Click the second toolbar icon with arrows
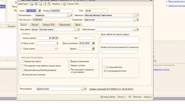Viewport: 185px width, 104px height. click(x=36, y=4)
